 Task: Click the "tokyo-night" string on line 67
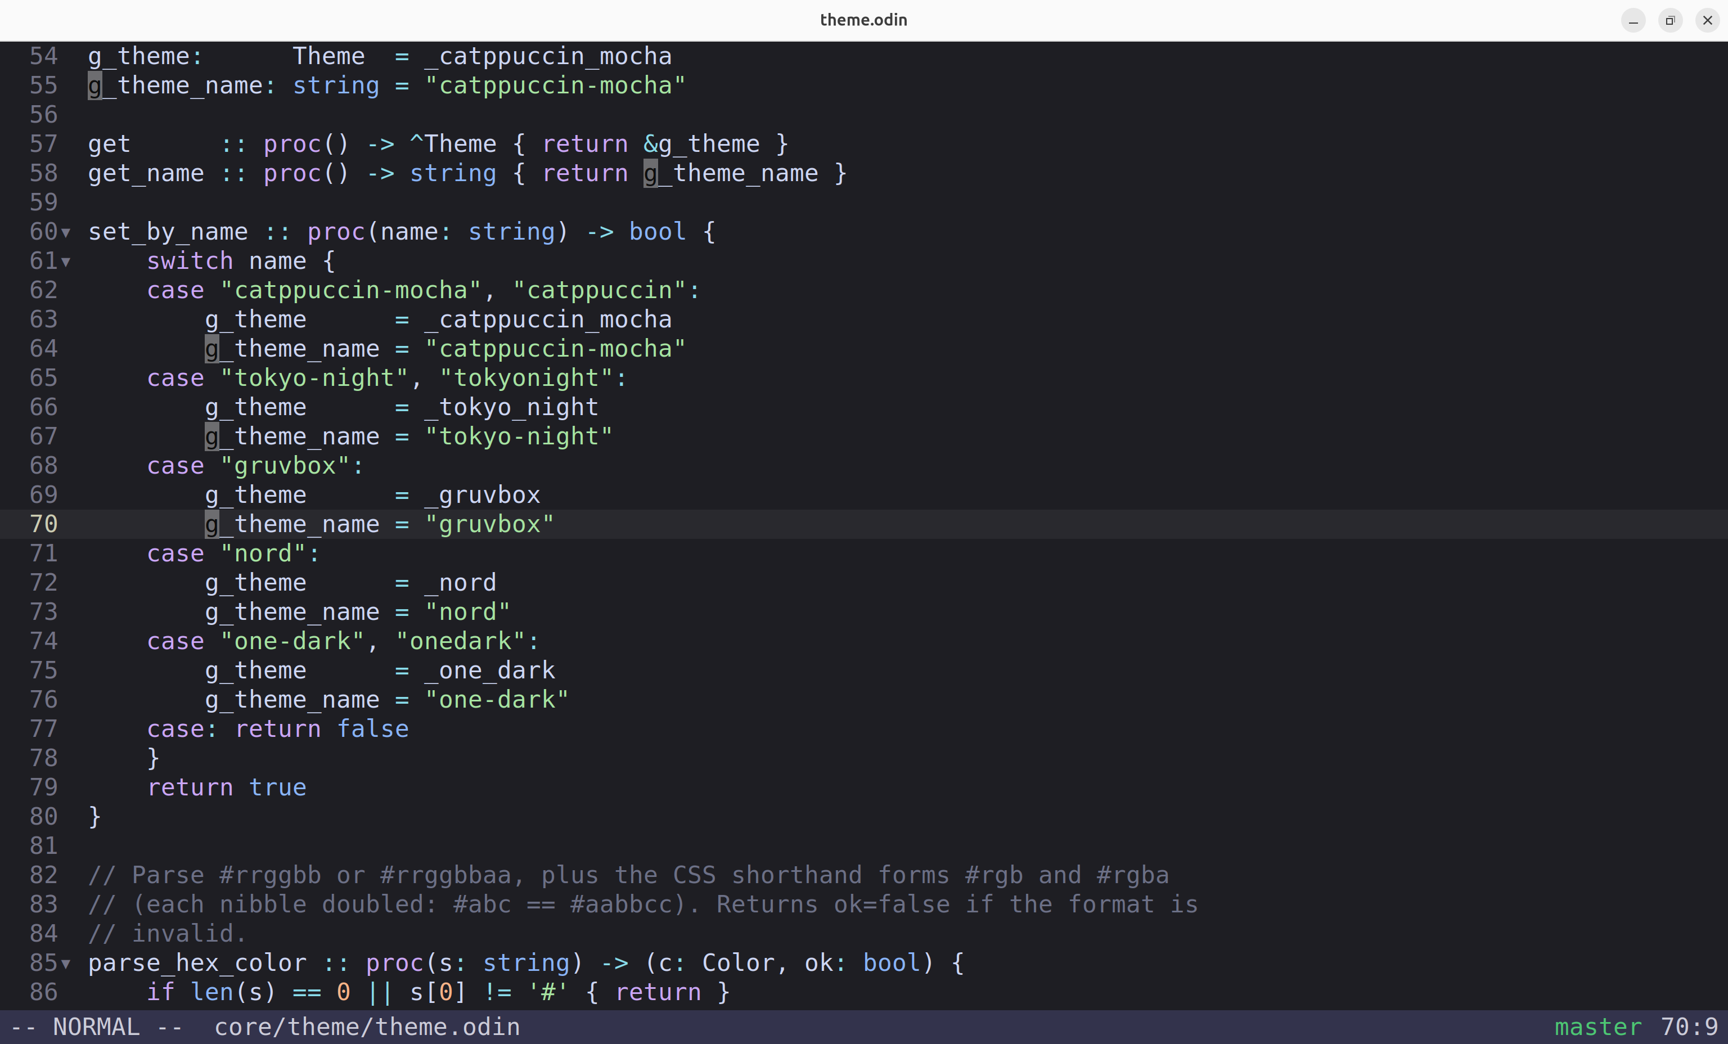click(518, 436)
